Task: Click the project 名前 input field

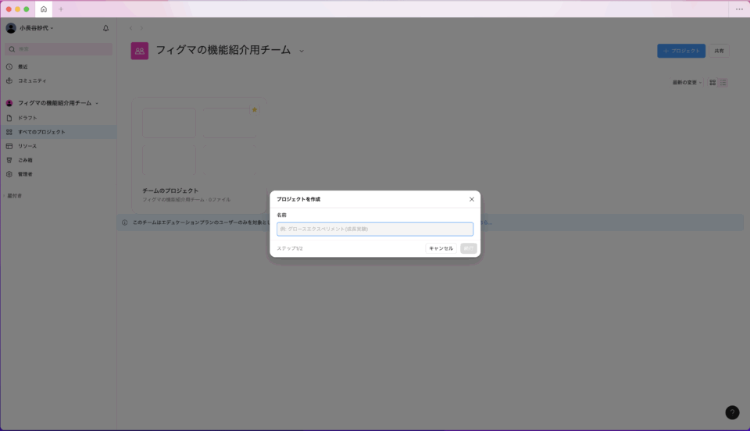Action: (x=375, y=229)
